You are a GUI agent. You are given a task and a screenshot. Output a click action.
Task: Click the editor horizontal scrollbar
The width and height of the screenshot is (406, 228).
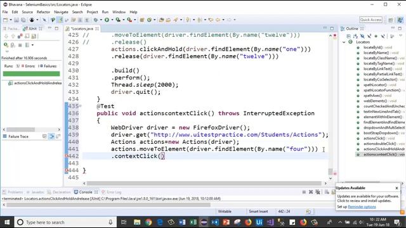tap(204, 183)
